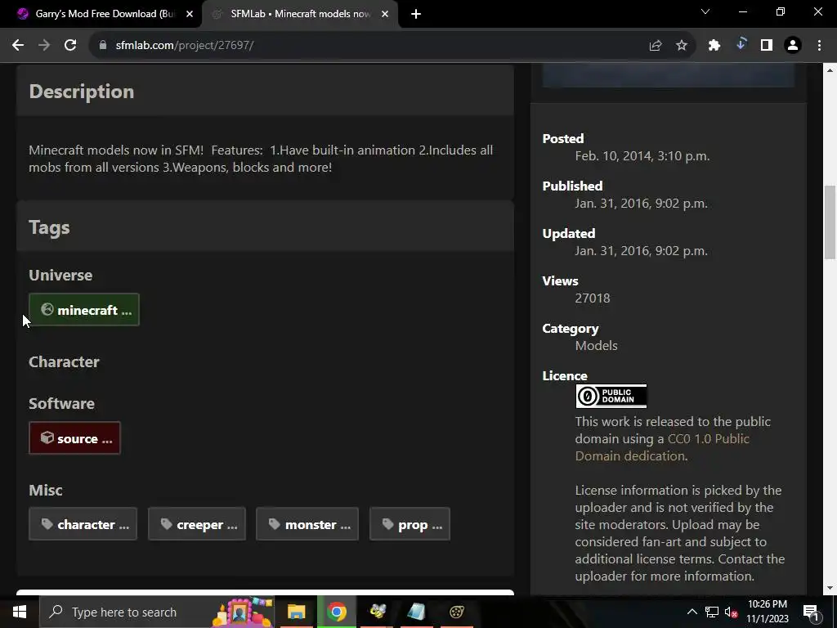Open the taskbar clock and date
The width and height of the screenshot is (837, 628).
[767, 612]
